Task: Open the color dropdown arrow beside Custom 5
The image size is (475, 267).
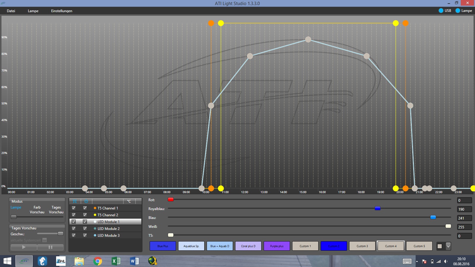Action: point(448,246)
